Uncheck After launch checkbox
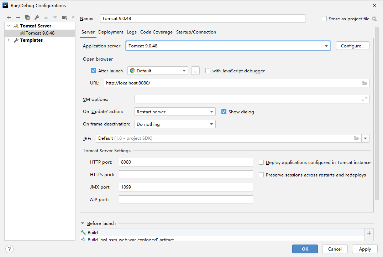 click(x=94, y=71)
